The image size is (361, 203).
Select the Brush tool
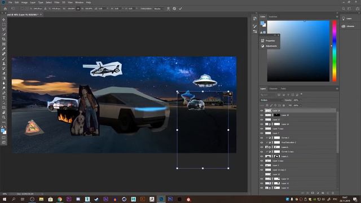[x=4, y=59]
